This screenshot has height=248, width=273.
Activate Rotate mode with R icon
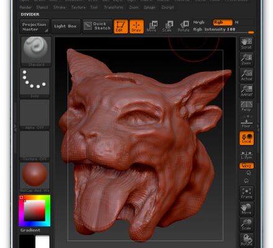click(x=184, y=27)
